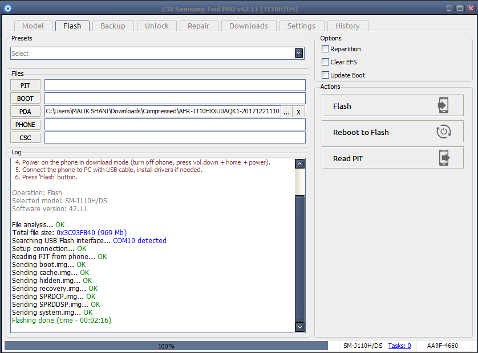Browse PDA file with ellipsis button
This screenshot has width=478, height=353.
(286, 112)
